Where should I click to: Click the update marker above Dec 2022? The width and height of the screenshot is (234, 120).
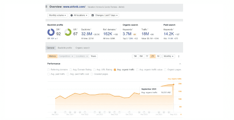tap(129, 112)
